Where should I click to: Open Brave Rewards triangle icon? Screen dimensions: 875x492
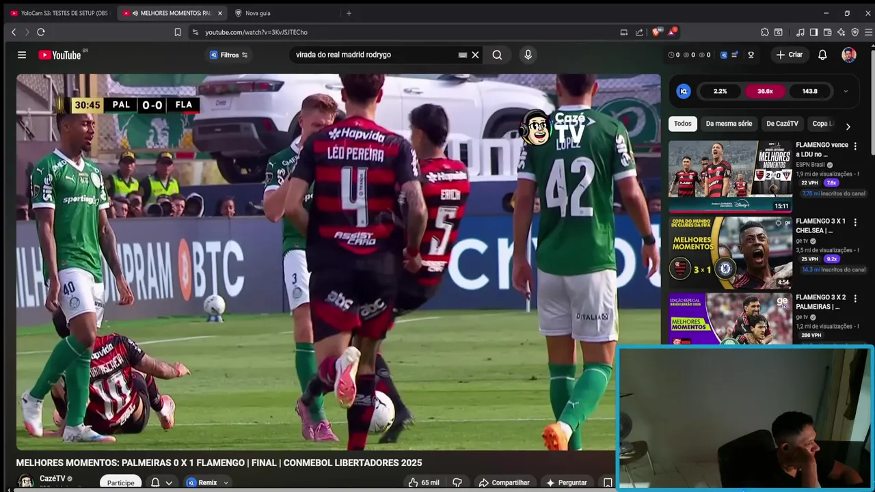click(x=673, y=31)
